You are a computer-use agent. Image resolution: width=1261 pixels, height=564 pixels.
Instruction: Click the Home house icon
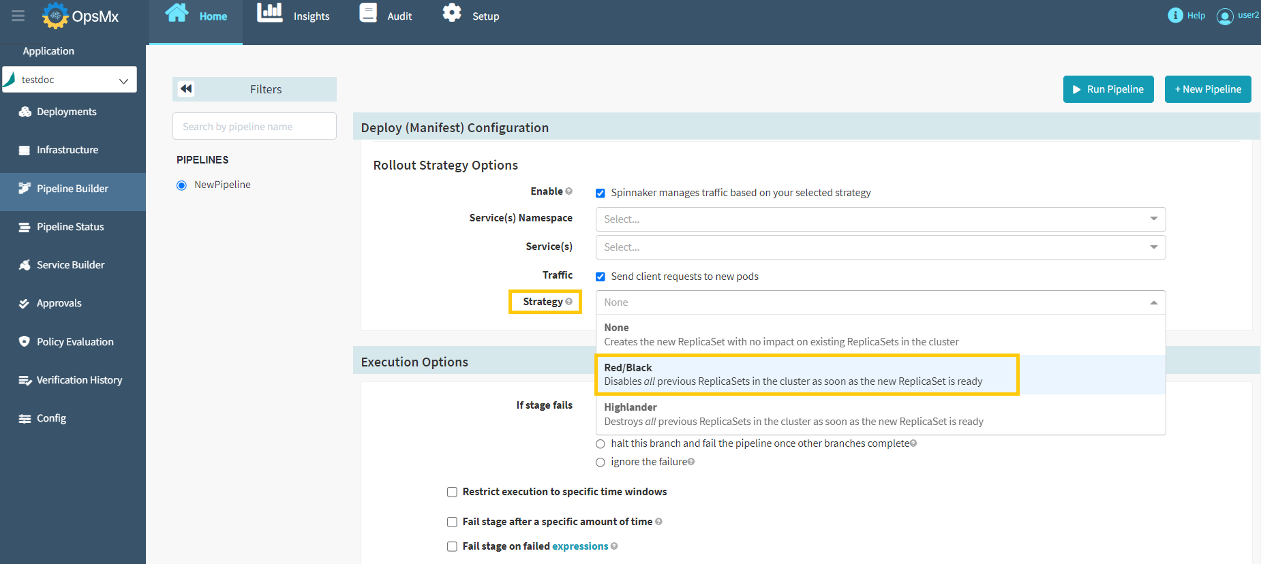(177, 14)
